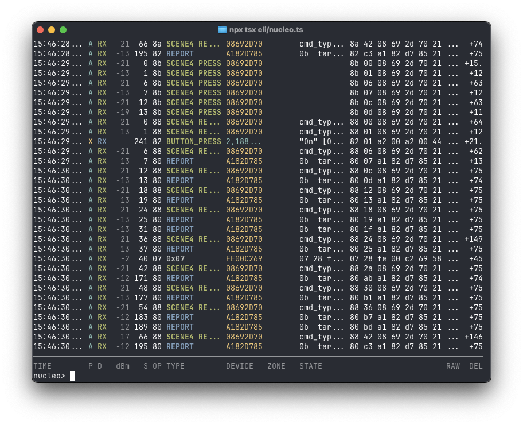Click the dBm column header
The width and height of the screenshot is (523, 425).
click(123, 366)
